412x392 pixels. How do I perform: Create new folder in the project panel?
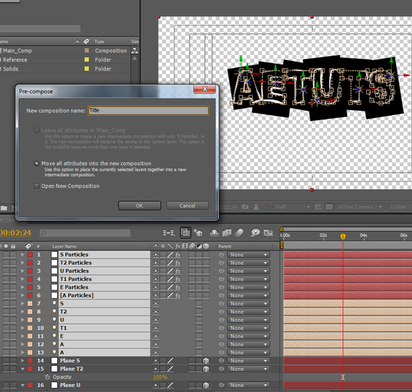click(3, 208)
